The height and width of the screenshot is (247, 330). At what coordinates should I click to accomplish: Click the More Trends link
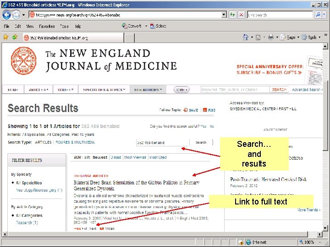tap(309, 209)
